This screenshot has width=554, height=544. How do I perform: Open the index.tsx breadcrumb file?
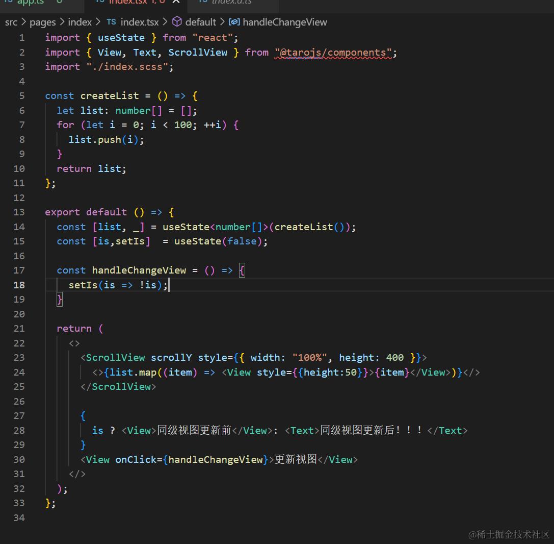point(140,22)
